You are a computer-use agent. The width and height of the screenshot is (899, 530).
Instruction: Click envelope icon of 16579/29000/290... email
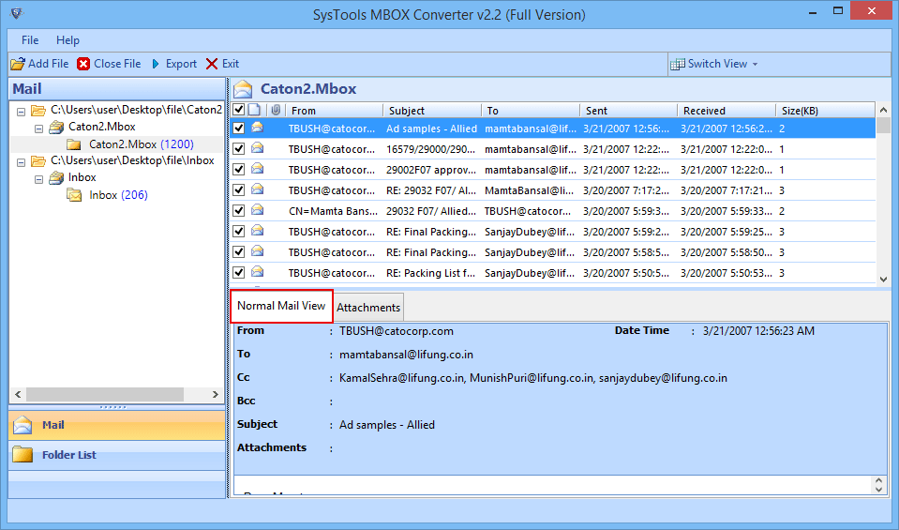[258, 148]
